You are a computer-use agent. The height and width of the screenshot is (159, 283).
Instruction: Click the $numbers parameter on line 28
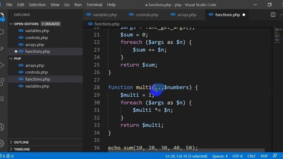click(176, 87)
